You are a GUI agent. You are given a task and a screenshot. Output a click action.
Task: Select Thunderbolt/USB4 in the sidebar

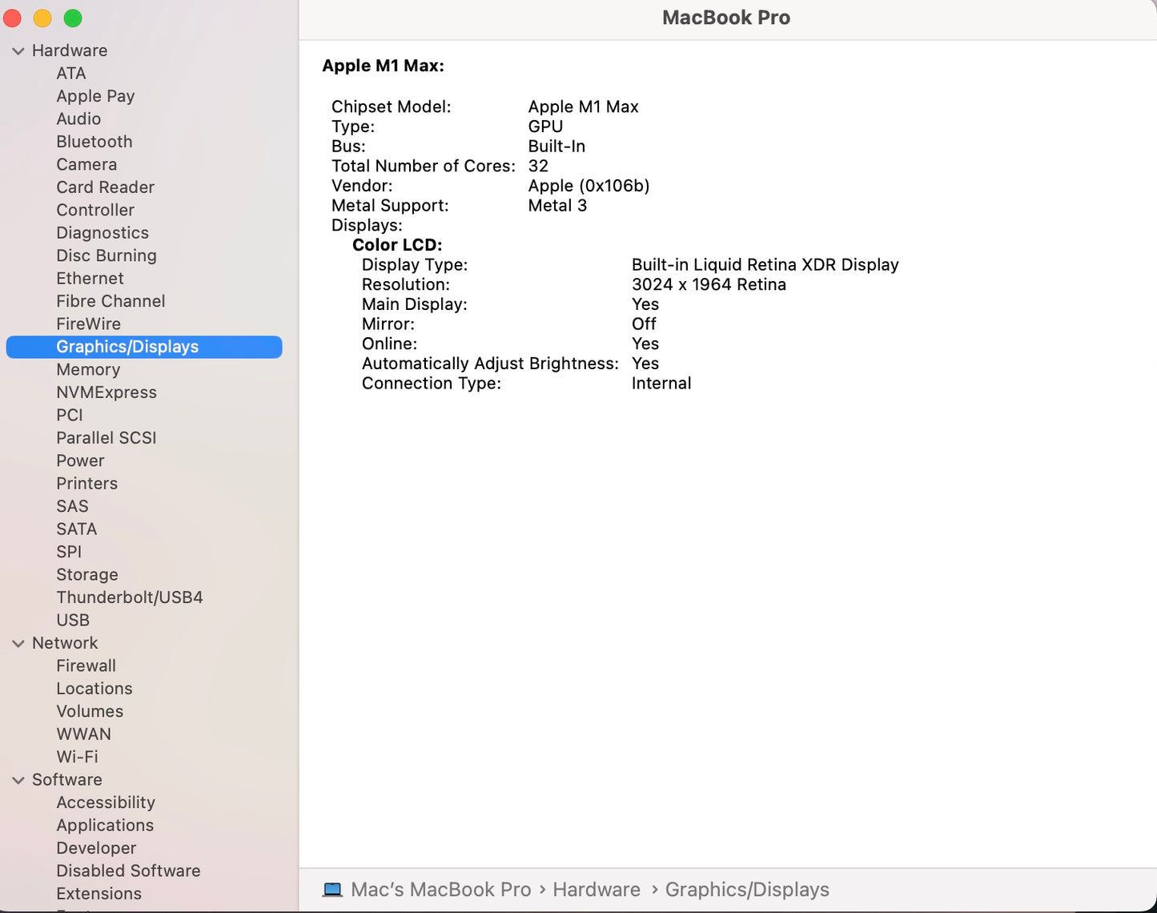tap(130, 598)
